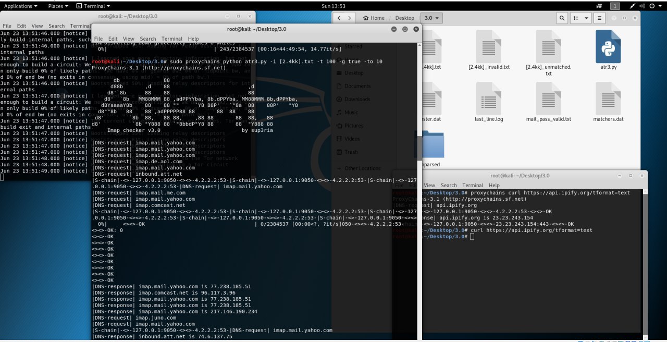Expand the system menu arrow in top bar

(x=660, y=6)
